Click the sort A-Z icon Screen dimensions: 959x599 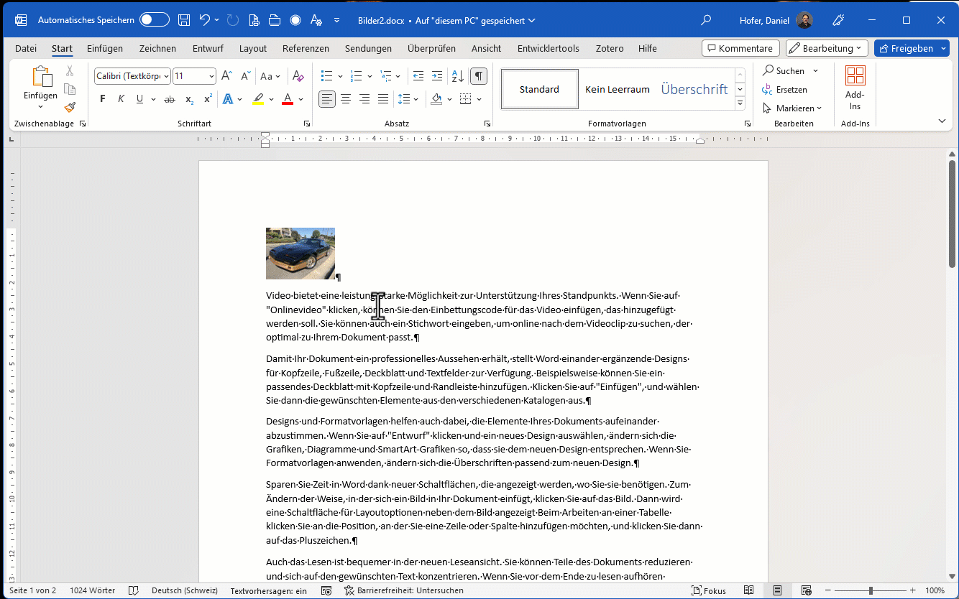pos(457,76)
